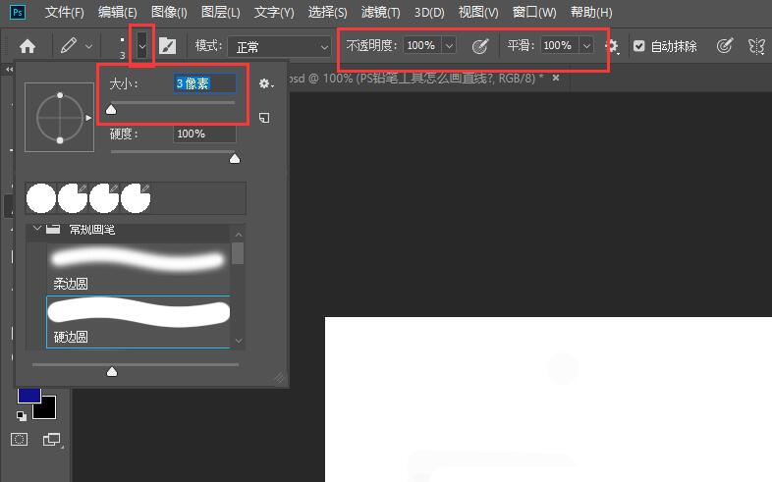Click the brush list scroll up arrow
This screenshot has height=482, width=772.
click(239, 235)
